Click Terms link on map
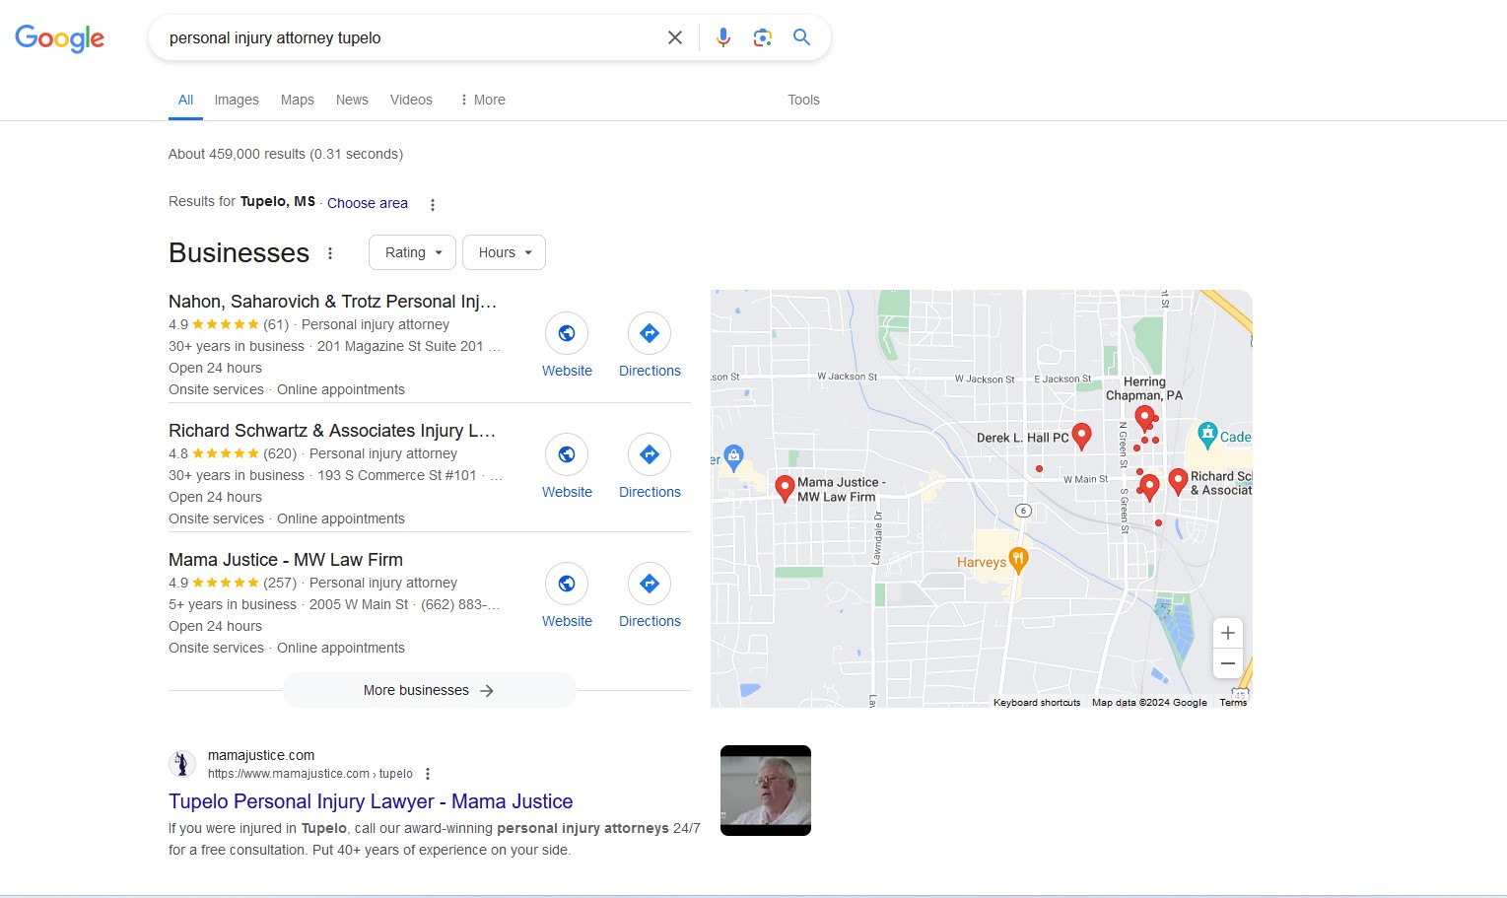 pyautogui.click(x=1233, y=703)
